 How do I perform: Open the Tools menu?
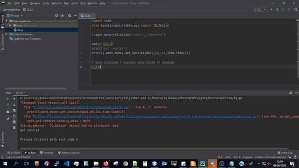(75, 3)
